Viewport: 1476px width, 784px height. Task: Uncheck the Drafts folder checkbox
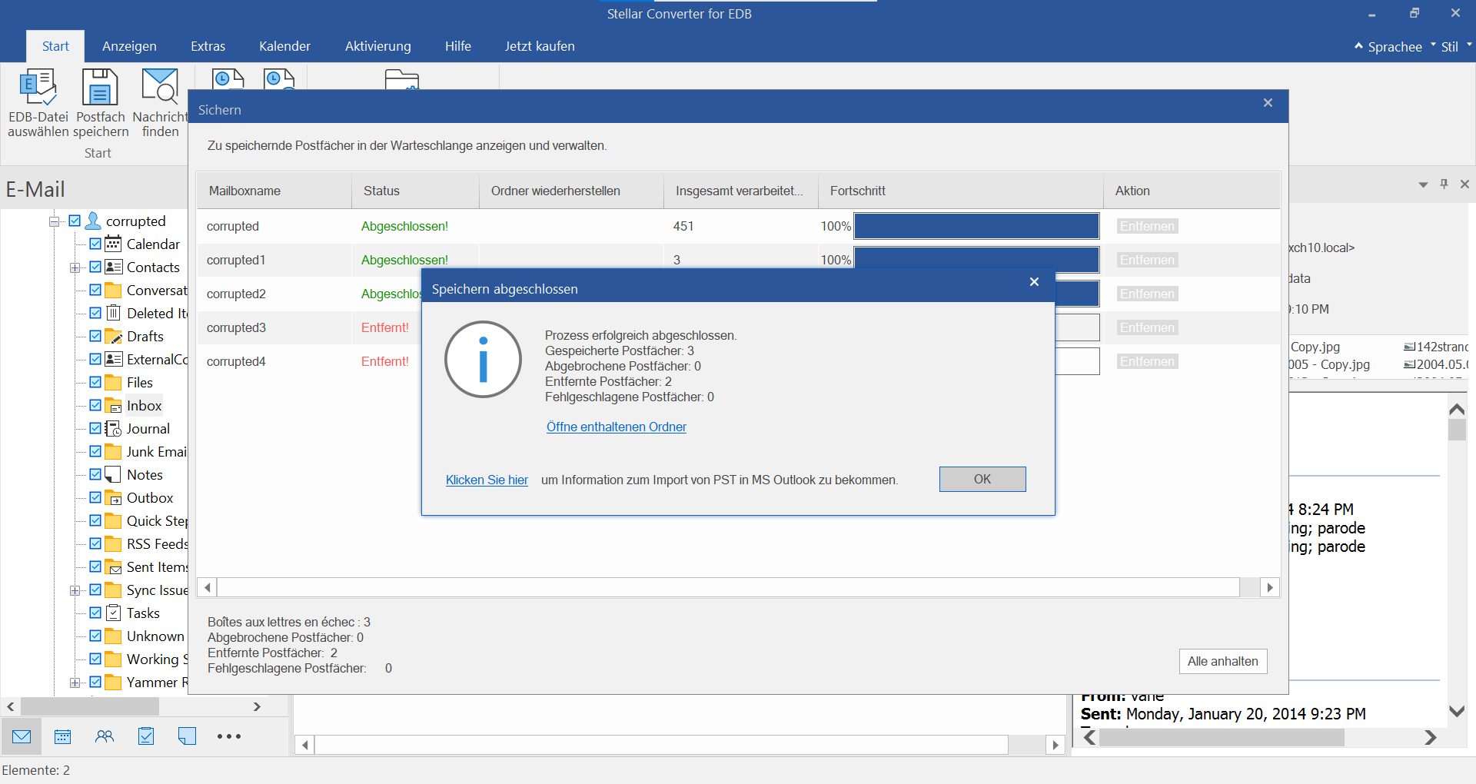(95, 336)
